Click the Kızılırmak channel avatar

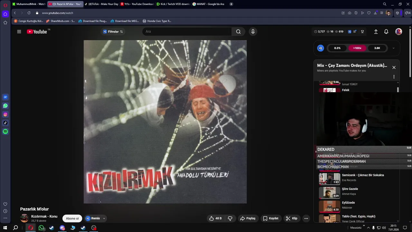[24, 218]
